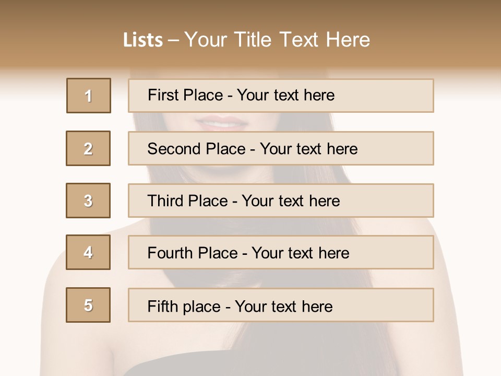The image size is (501, 376).
Task: Select the First Place text bar
Action: (281, 96)
